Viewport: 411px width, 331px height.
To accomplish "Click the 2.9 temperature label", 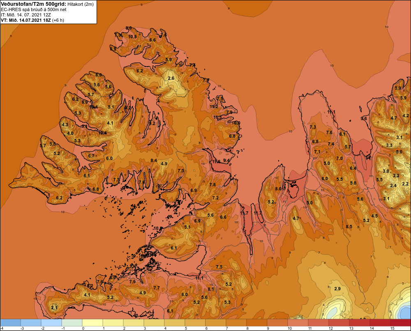I will click(337, 289).
